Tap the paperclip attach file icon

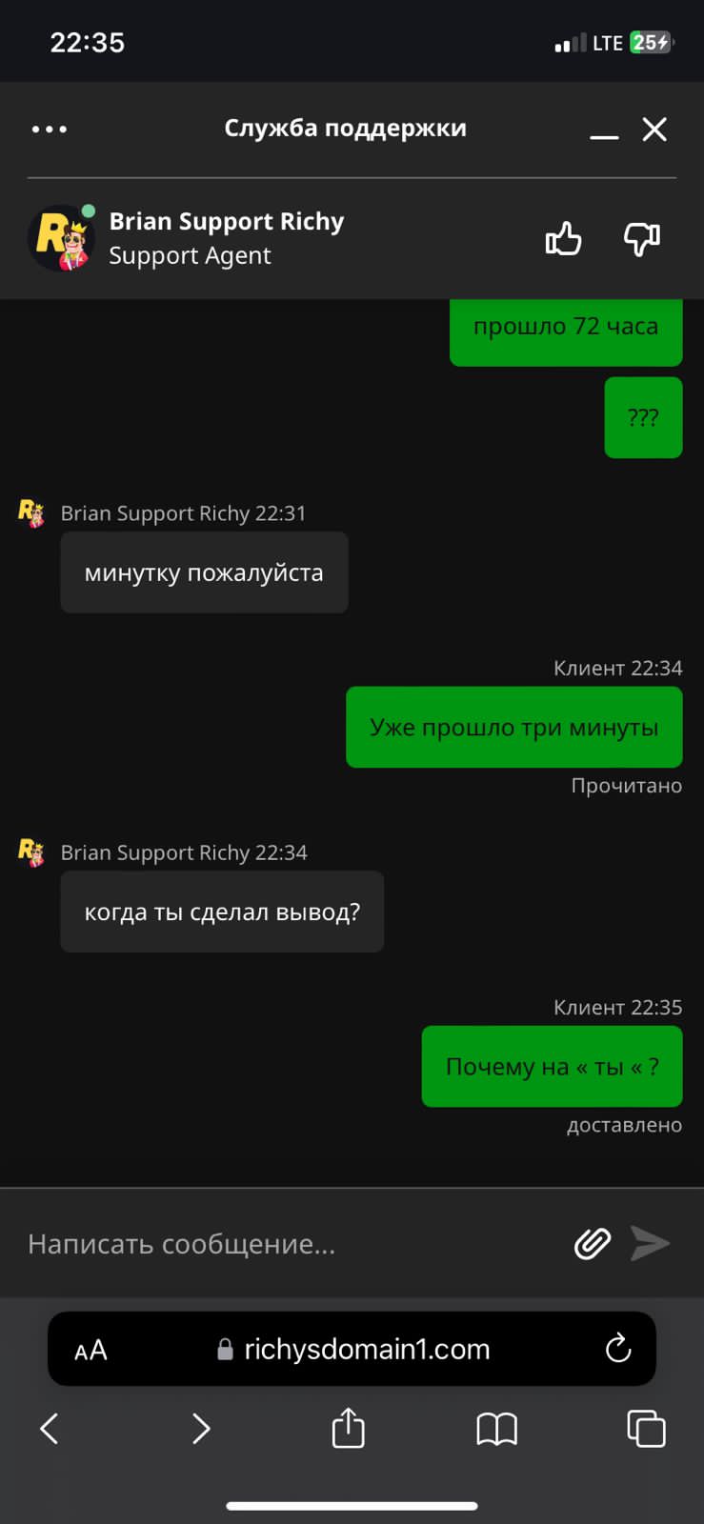click(593, 1243)
